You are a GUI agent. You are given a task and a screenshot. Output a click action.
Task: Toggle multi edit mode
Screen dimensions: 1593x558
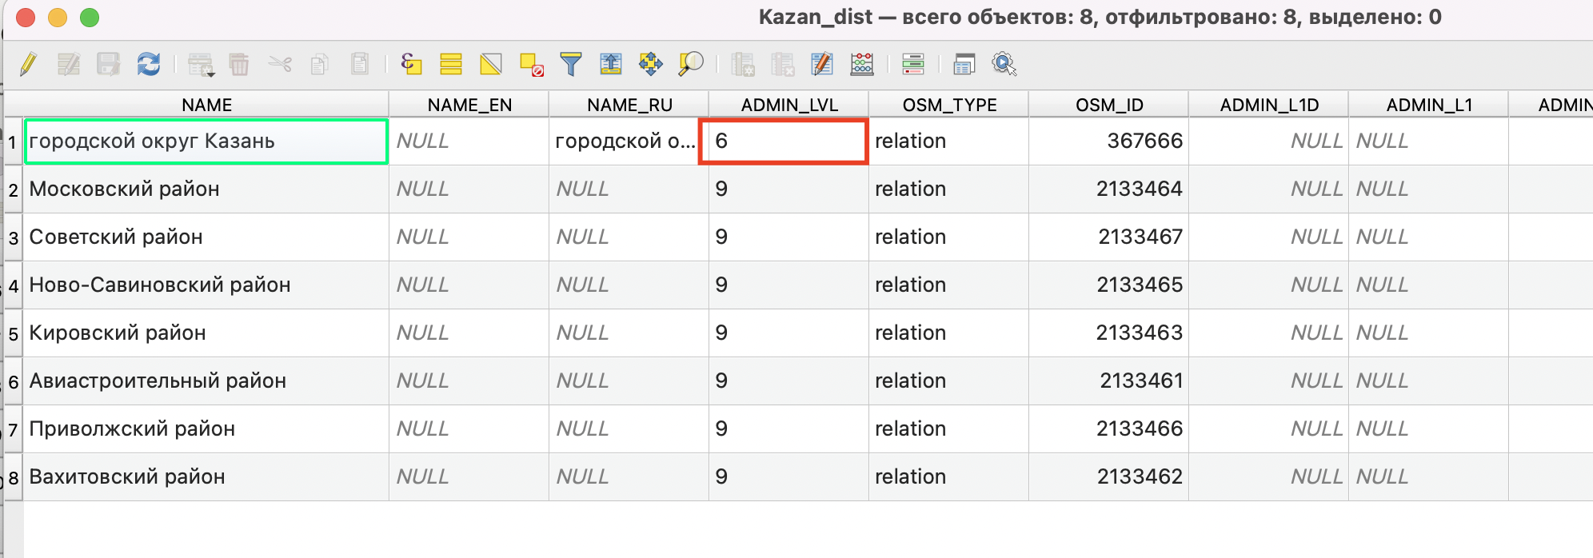69,64
